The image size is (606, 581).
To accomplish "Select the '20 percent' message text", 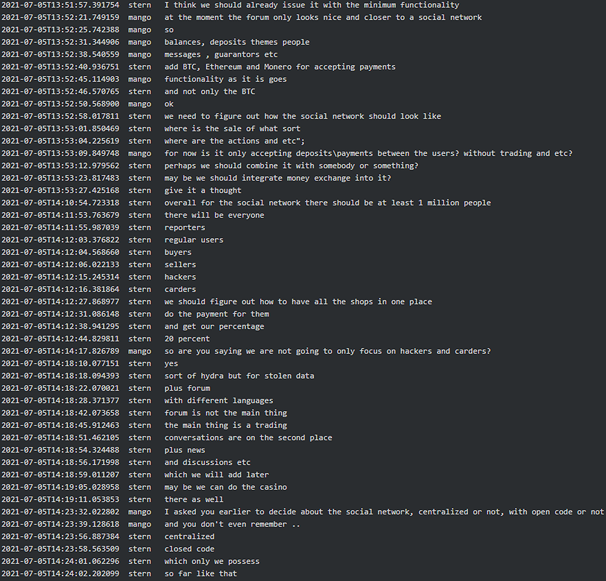I will coord(187,339).
